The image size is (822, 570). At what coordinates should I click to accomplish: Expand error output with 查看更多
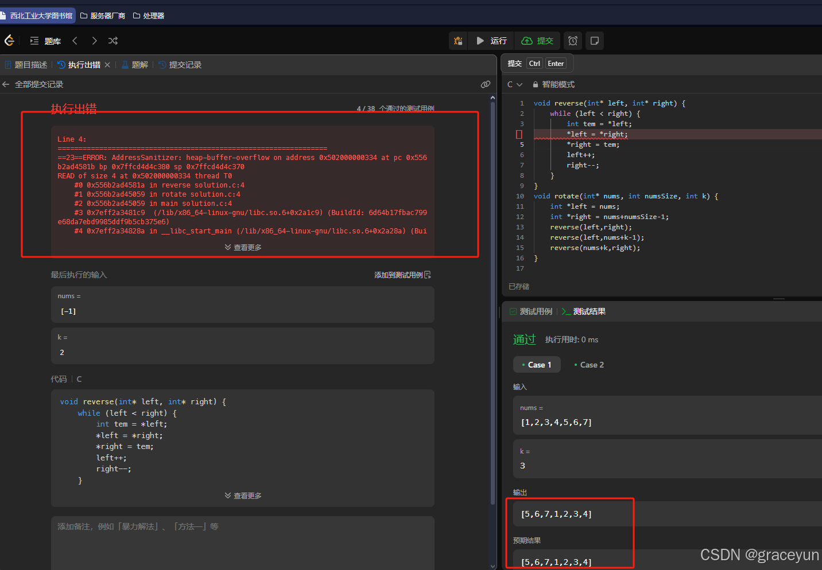click(243, 247)
